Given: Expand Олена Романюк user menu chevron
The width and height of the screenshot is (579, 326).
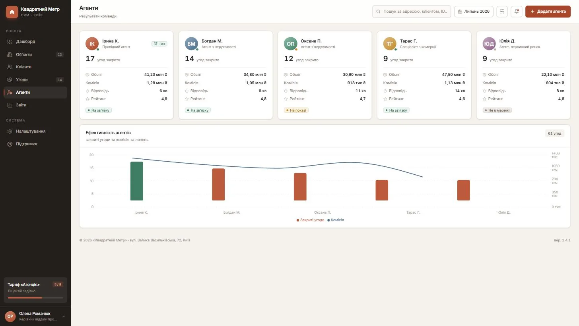Looking at the screenshot, I should [64, 316].
